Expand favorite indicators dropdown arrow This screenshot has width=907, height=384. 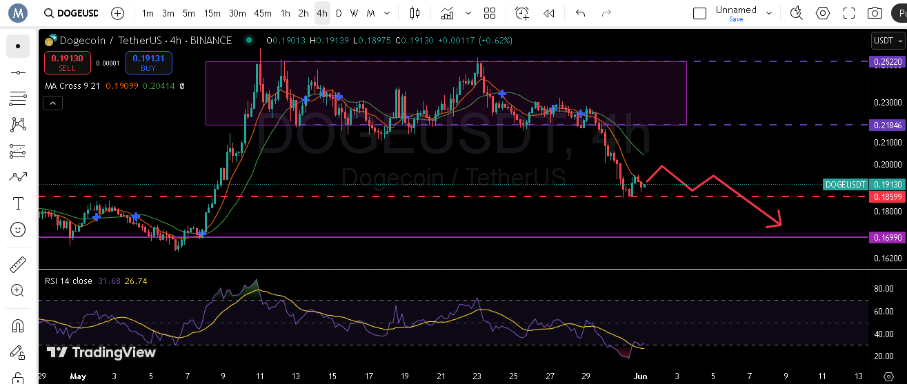(469, 13)
